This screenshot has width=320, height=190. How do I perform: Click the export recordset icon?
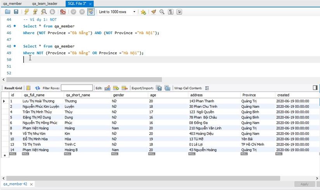(159, 88)
